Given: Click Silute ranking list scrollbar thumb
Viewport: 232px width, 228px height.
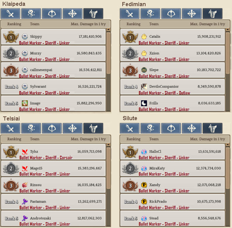Looking at the screenshot, I should pyautogui.click(x=228, y=168).
